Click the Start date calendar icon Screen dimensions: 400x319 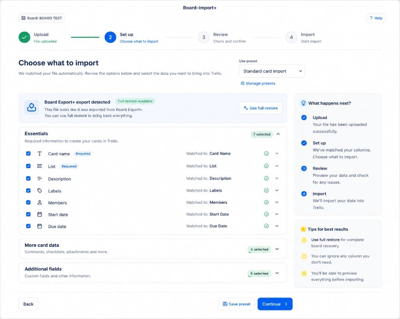pos(39,214)
